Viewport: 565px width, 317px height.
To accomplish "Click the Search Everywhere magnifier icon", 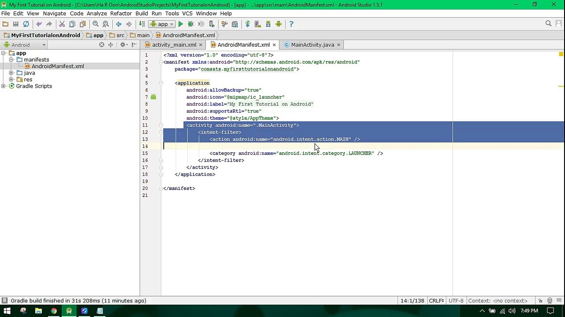I will coord(549,24).
